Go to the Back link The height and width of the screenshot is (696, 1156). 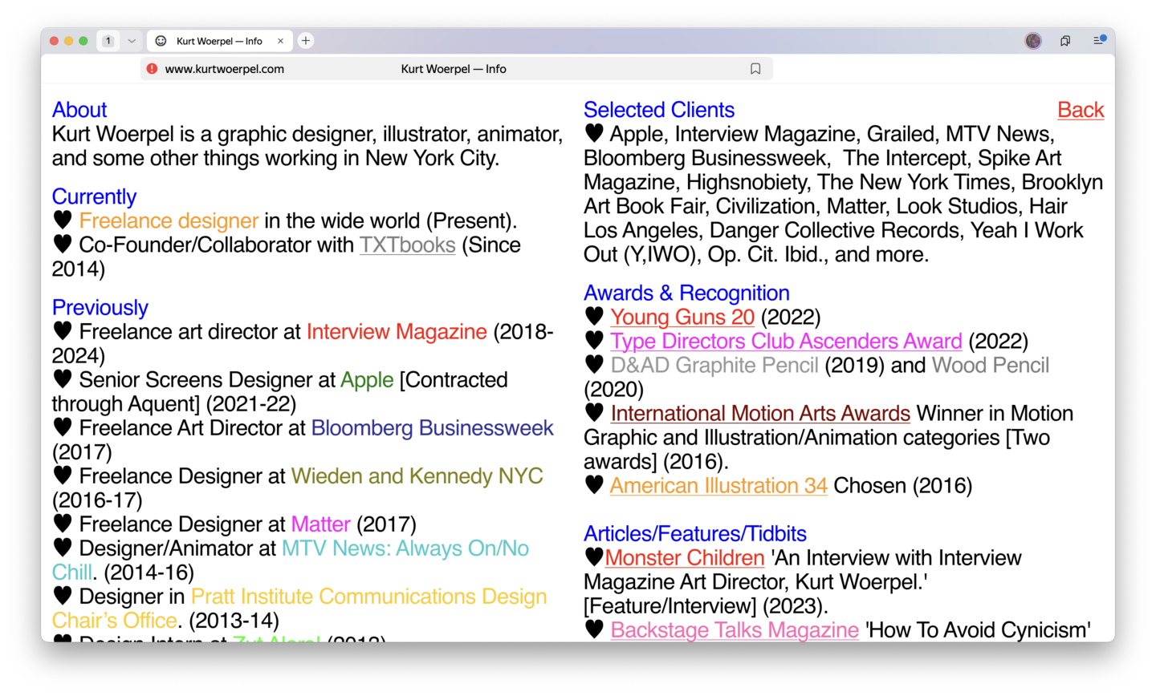pyautogui.click(x=1080, y=110)
